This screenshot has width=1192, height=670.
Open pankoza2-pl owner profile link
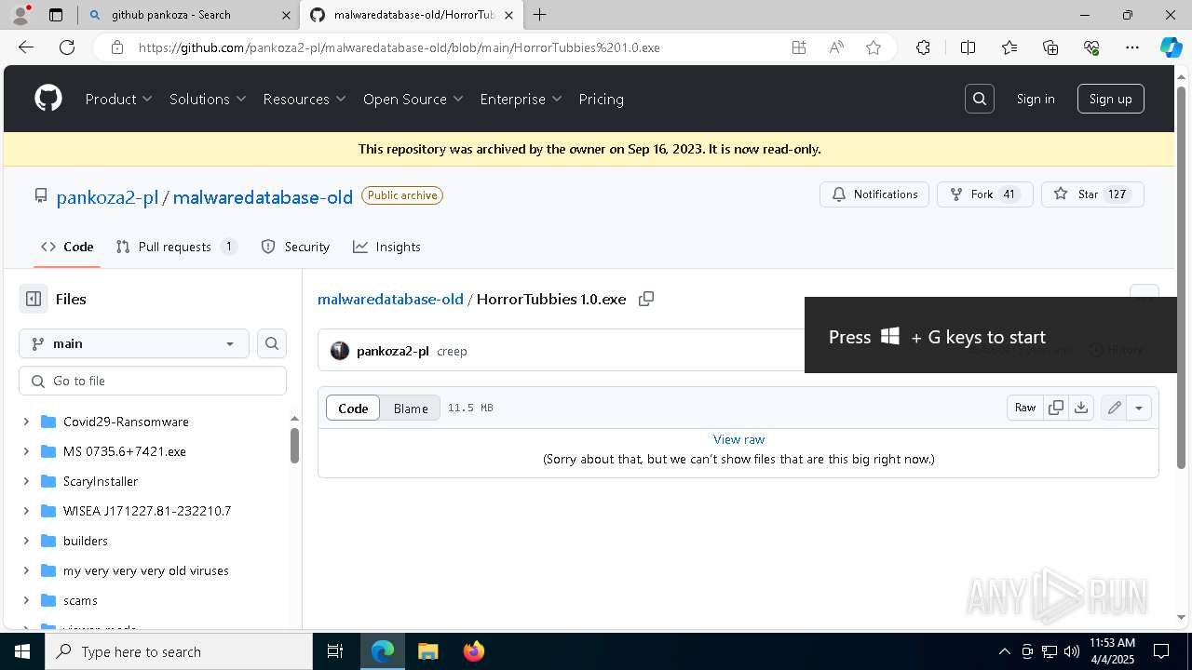[x=107, y=196]
